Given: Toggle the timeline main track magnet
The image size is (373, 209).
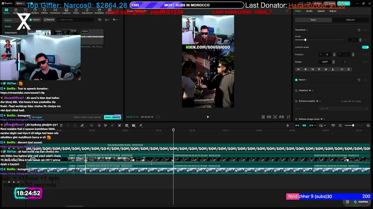Looking at the screenshot, I should click(297, 125).
